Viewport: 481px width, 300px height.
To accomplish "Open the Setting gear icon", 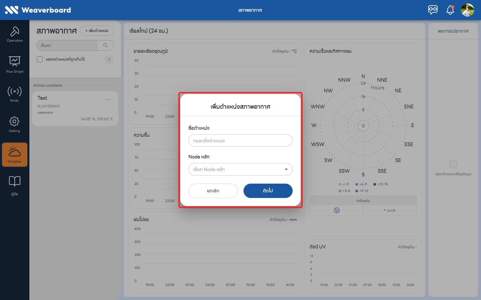I will click(x=14, y=124).
